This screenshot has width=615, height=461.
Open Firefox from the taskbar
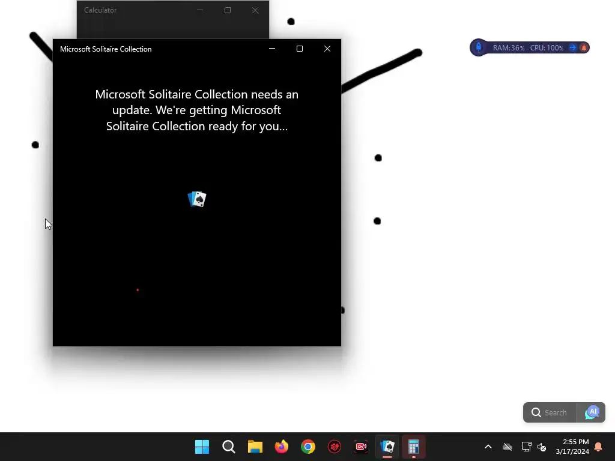tap(282, 447)
